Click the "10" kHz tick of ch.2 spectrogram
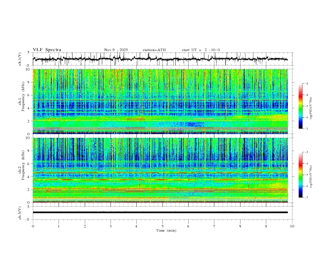This screenshot has height=254, width=329. tap(28, 138)
